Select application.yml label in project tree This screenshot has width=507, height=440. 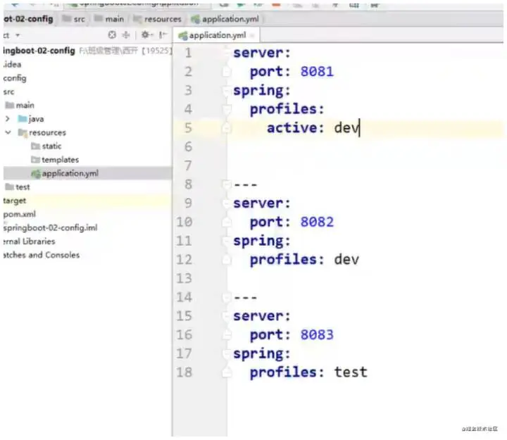[x=70, y=174]
